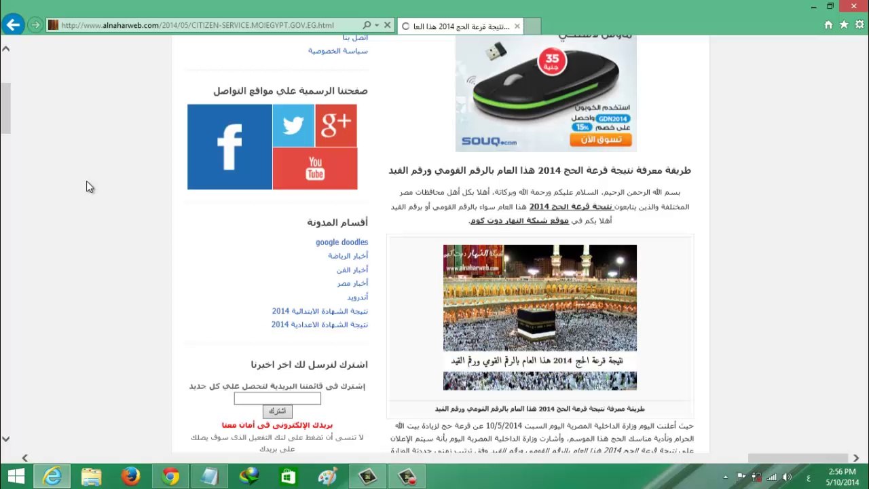Open نتيجة الشهادة الاعدادية 2014 category link

click(320, 325)
